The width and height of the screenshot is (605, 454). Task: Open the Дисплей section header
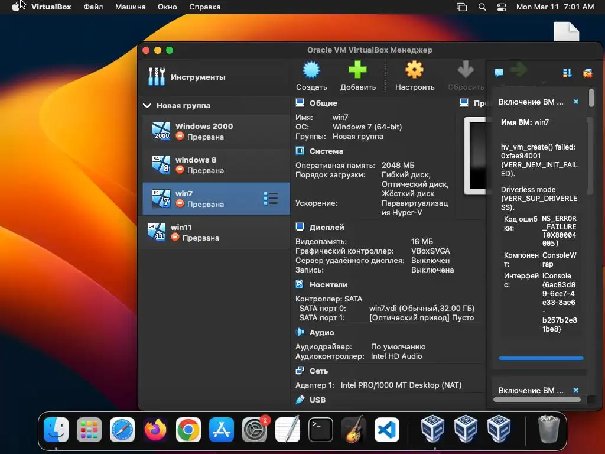tap(327, 227)
